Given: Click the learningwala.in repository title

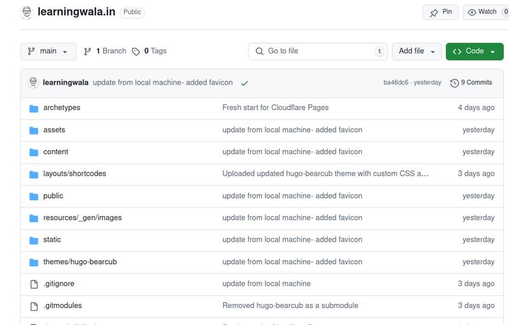Looking at the screenshot, I should click(76, 11).
